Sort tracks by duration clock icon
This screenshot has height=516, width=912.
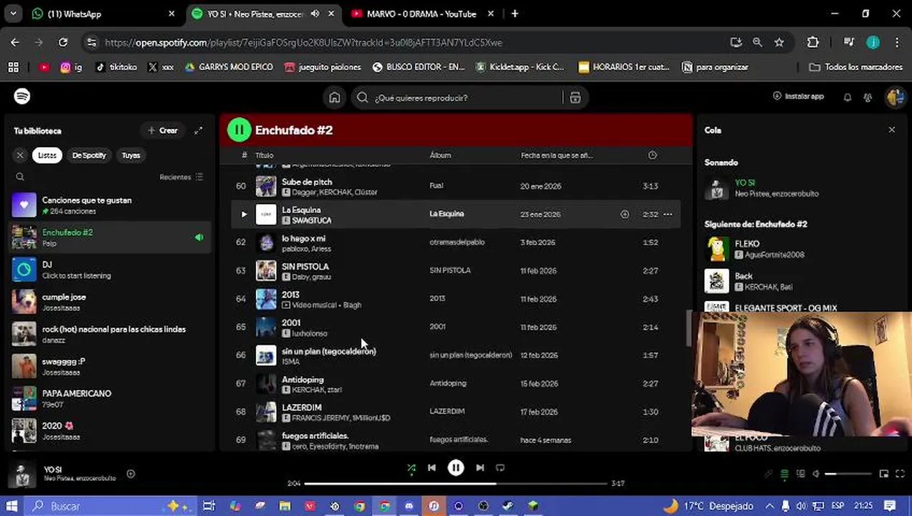click(652, 155)
